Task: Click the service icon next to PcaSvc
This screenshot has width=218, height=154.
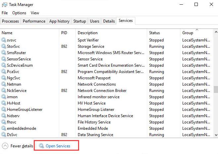Action: (4, 72)
